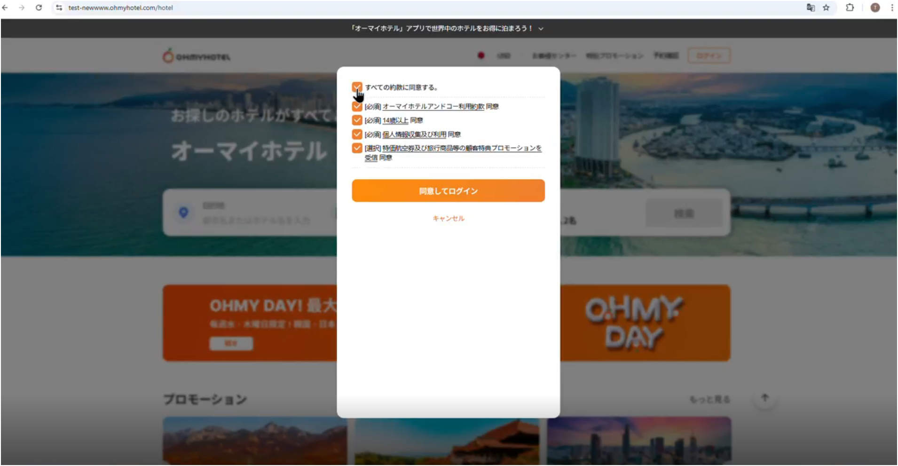Click the OHMY DAY promotion banner
The image size is (898, 466).
447,323
